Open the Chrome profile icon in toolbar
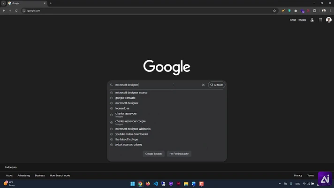 coord(324,11)
